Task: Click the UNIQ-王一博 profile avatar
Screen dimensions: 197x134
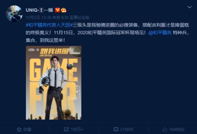Action: (x=14, y=14)
